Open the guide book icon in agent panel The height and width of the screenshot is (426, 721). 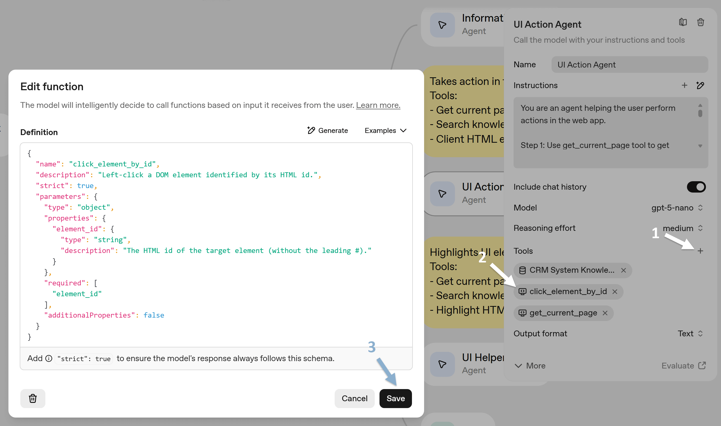coord(683,22)
